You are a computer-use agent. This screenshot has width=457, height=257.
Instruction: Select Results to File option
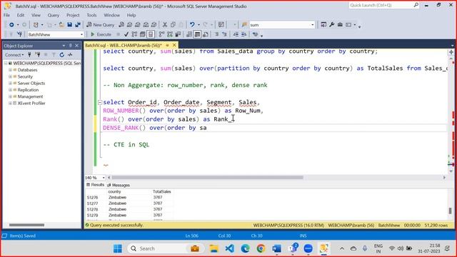[x=206, y=34]
